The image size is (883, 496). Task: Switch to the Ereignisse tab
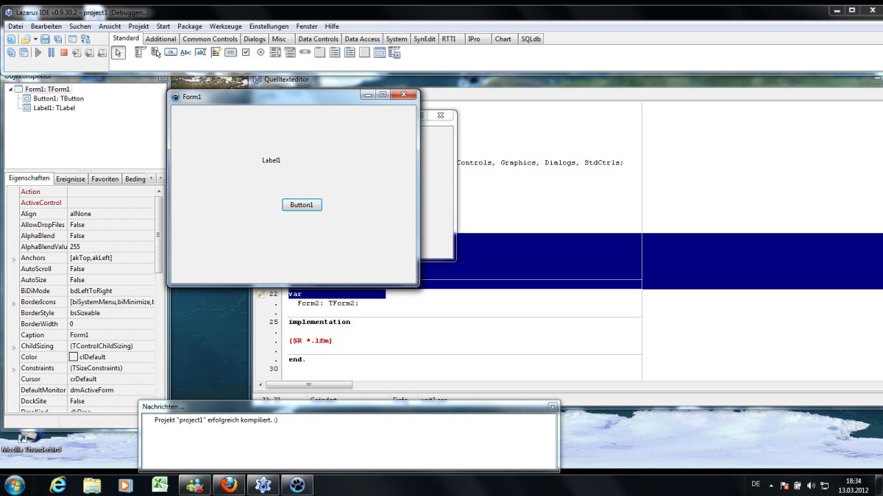click(71, 179)
